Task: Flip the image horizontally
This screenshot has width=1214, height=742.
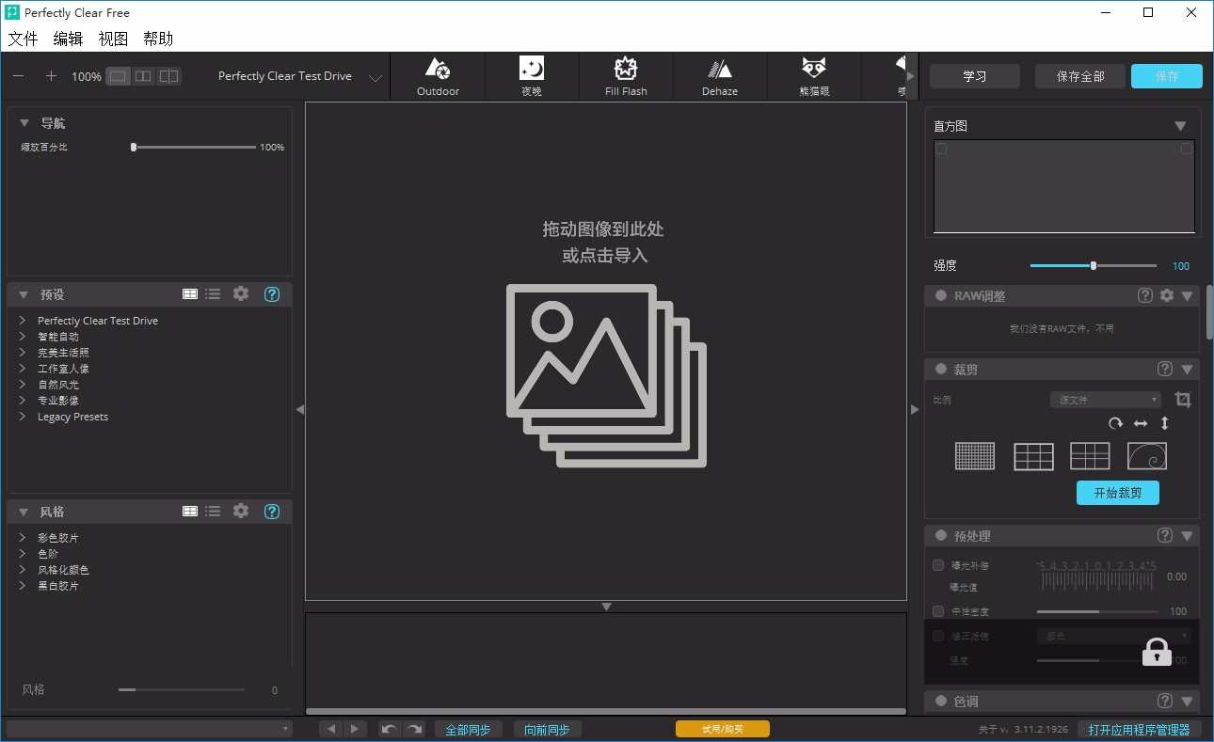Action: click(x=1141, y=423)
